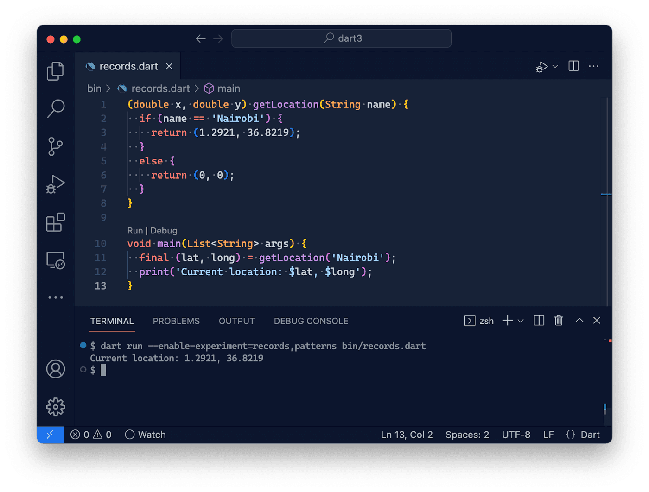Image resolution: width=649 pixels, height=492 pixels.
Task: Open the Extensions view icon
Action: pos(55,222)
